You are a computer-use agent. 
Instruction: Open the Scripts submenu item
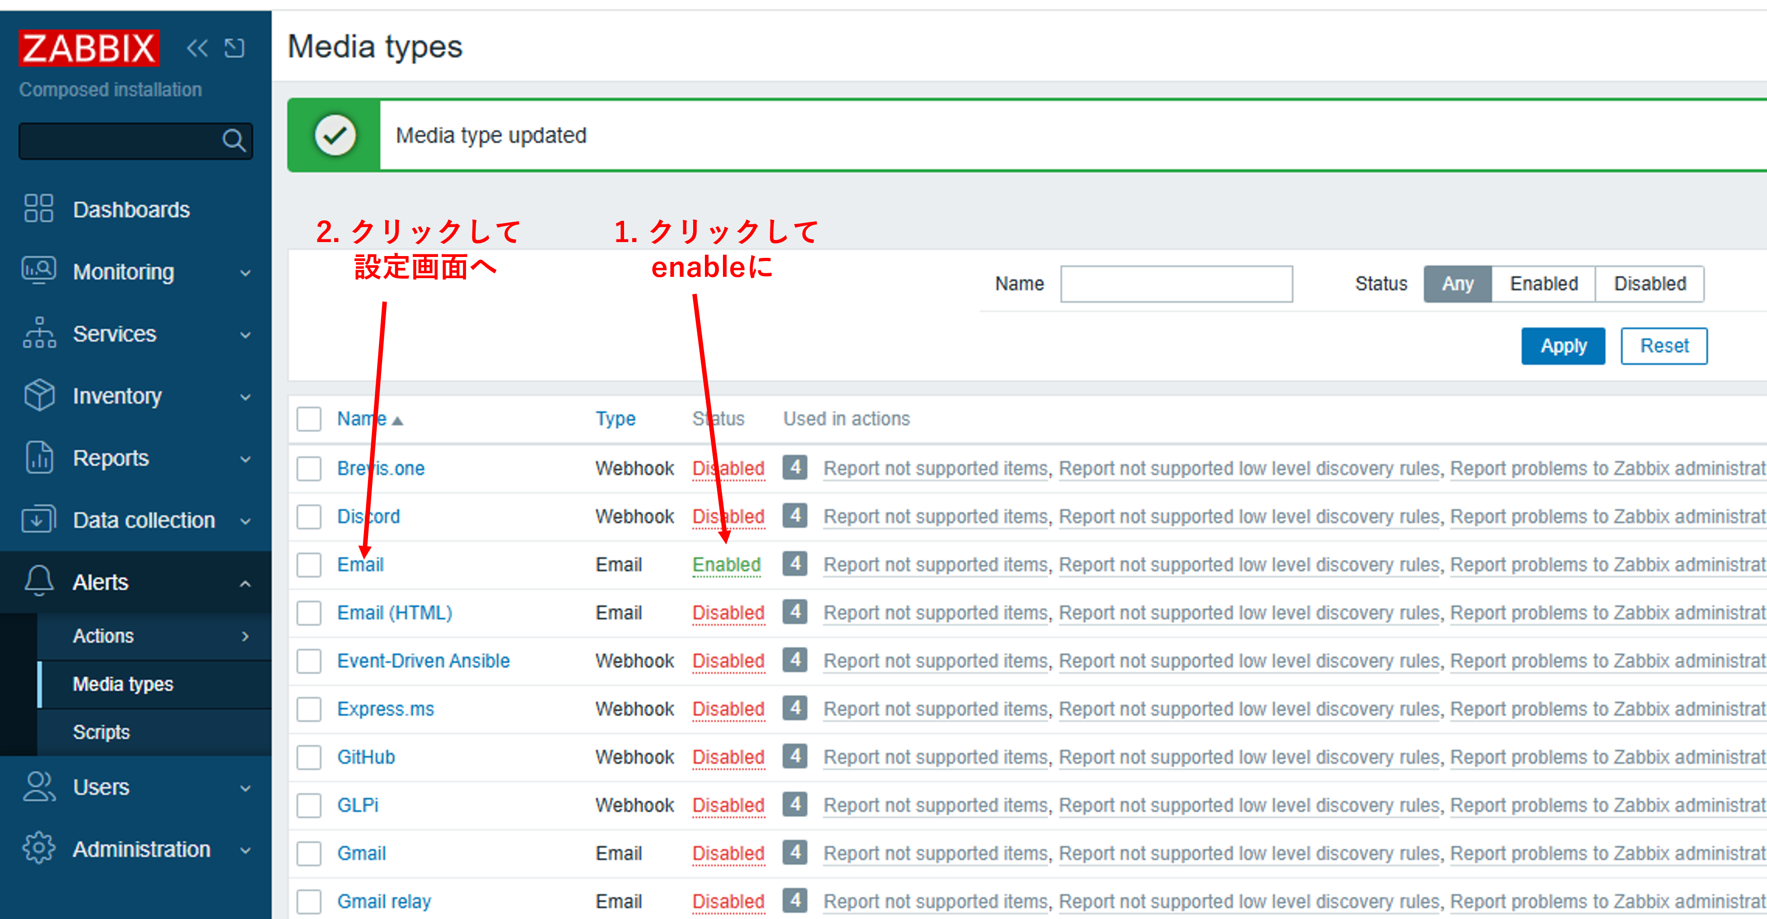pyautogui.click(x=102, y=732)
